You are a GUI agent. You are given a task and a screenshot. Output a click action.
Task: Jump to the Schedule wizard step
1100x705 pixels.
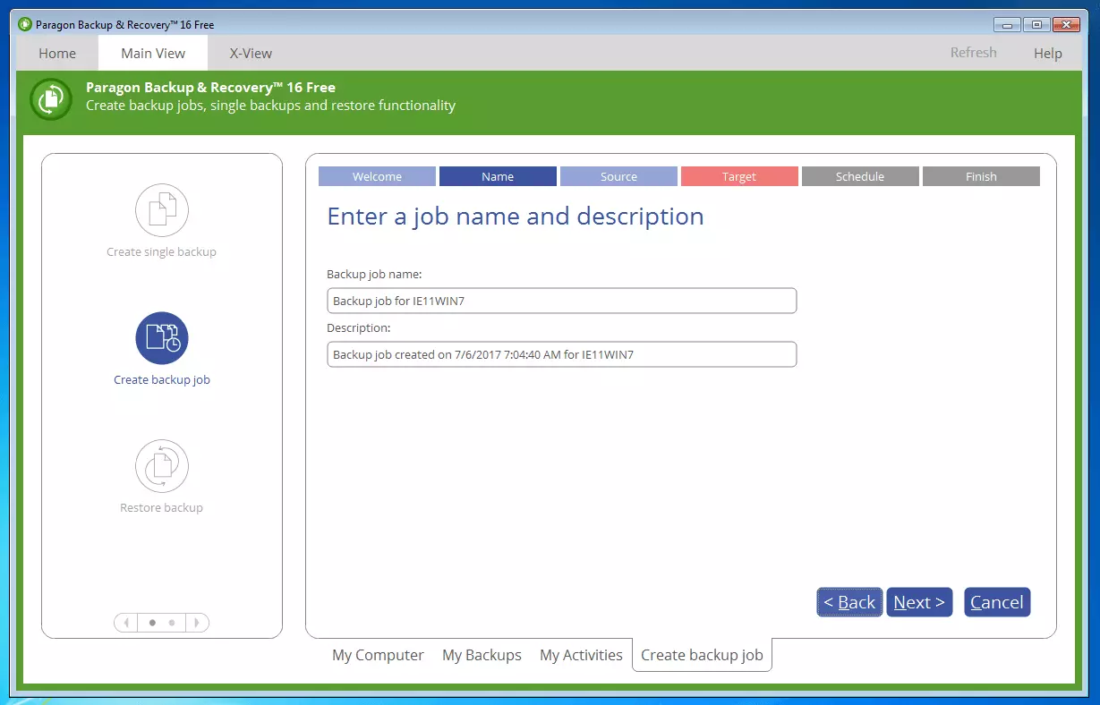tap(860, 176)
